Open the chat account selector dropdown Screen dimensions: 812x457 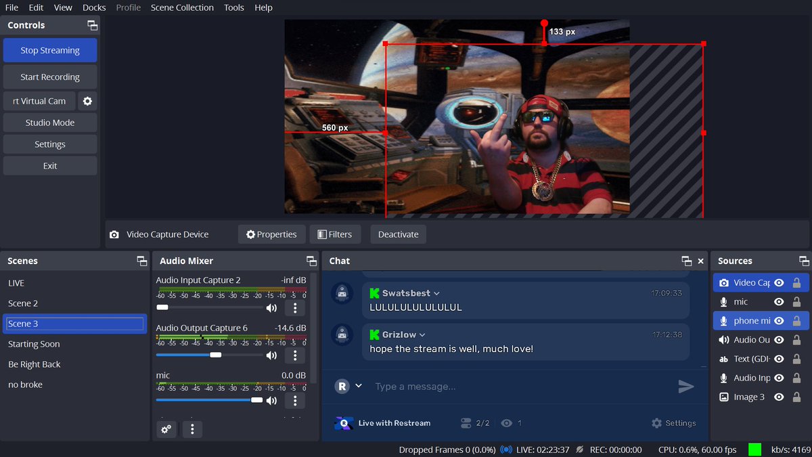[359, 386]
